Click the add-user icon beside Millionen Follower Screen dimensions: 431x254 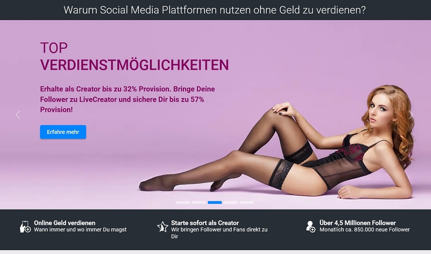click(x=311, y=227)
